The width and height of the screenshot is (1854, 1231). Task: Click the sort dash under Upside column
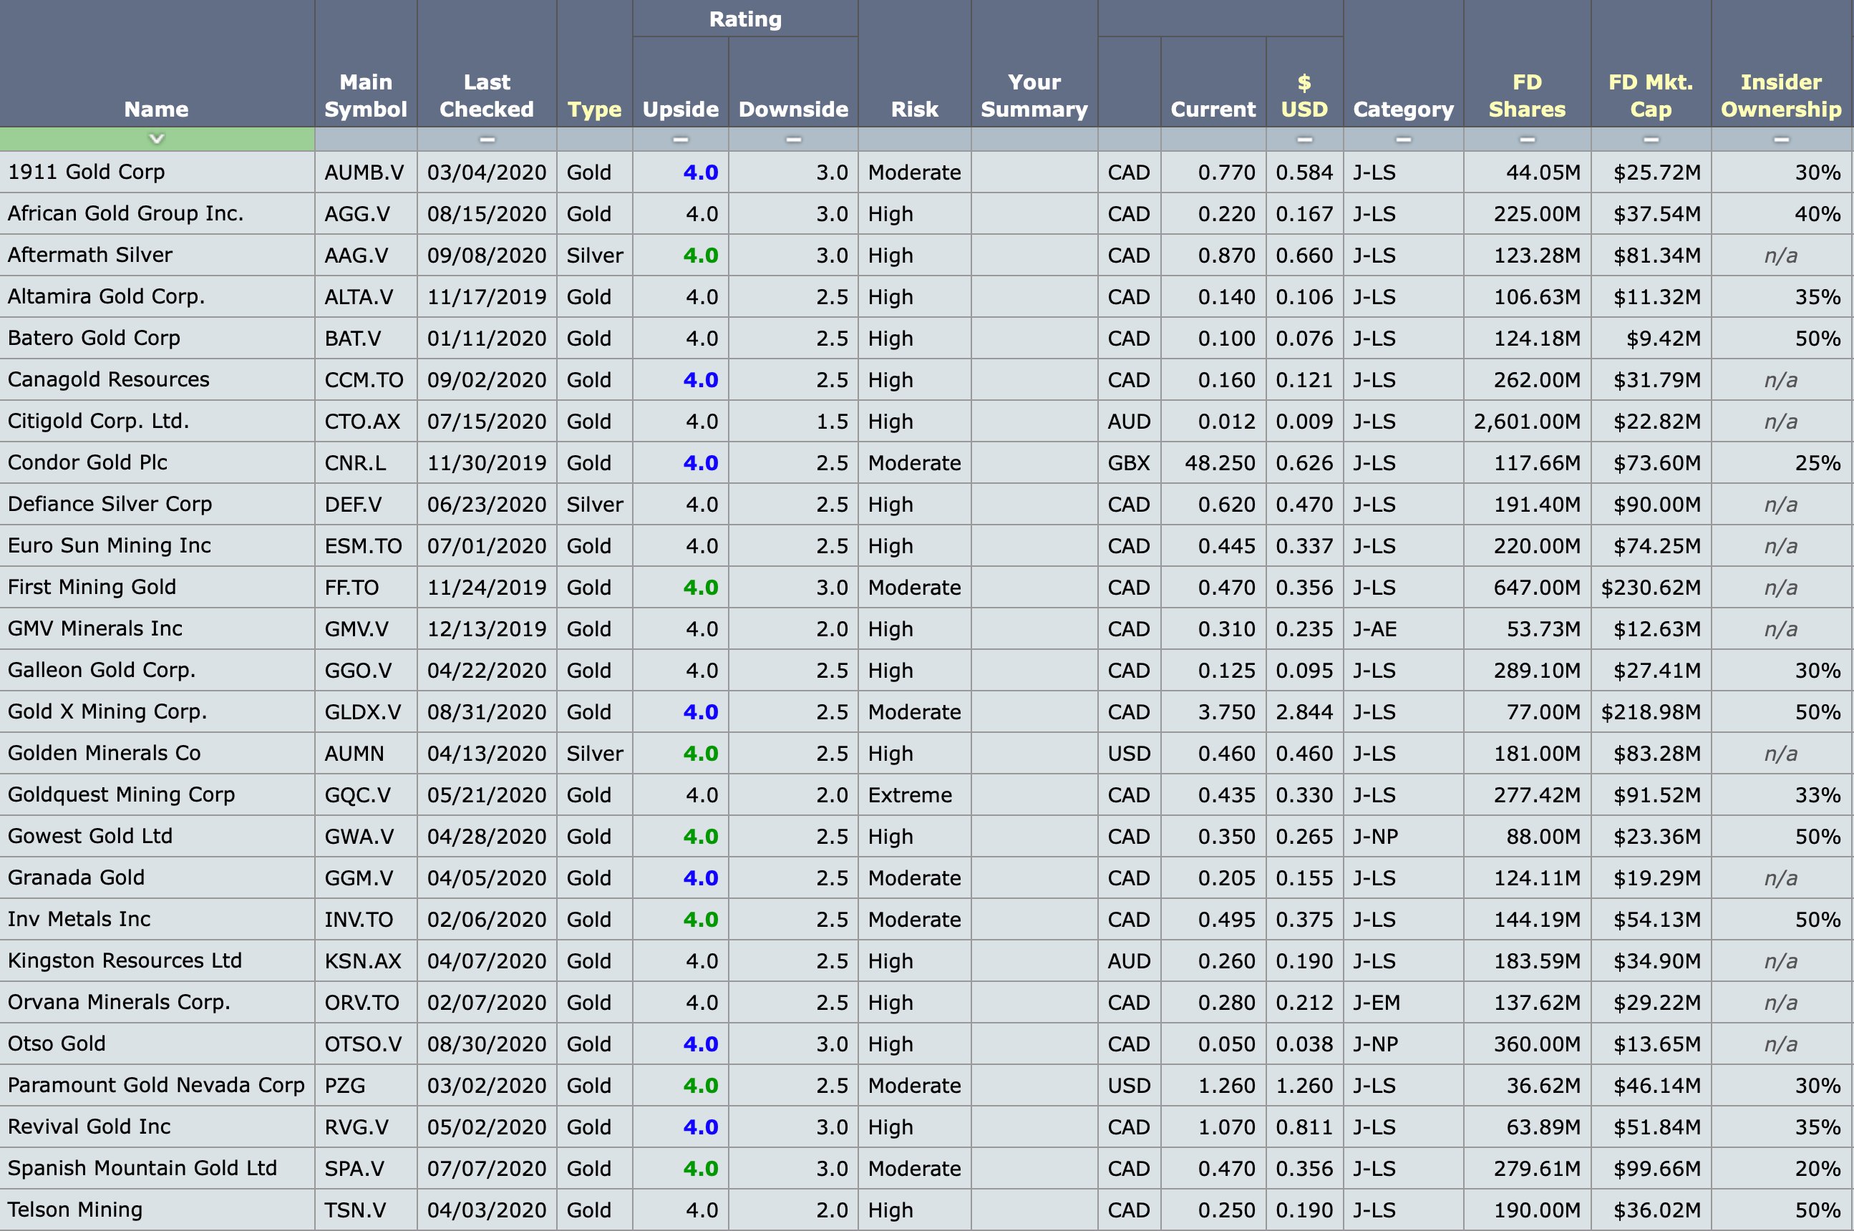(680, 140)
